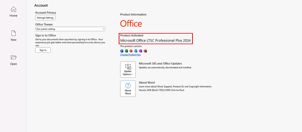Open the Office Theme dropdown

[70, 29]
